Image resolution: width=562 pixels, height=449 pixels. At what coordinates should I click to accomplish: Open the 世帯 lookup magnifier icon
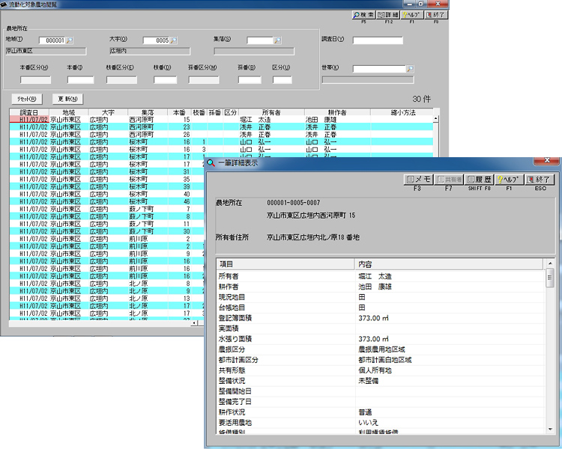tap(410, 69)
